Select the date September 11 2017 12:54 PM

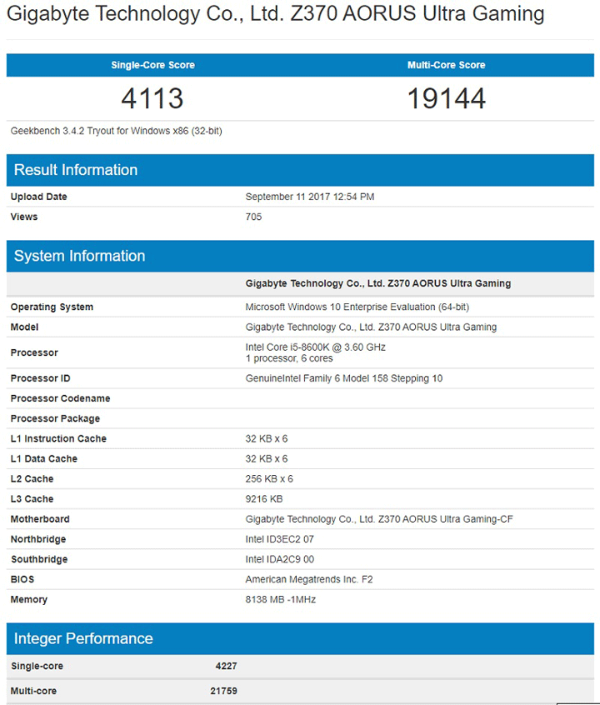pos(310,197)
